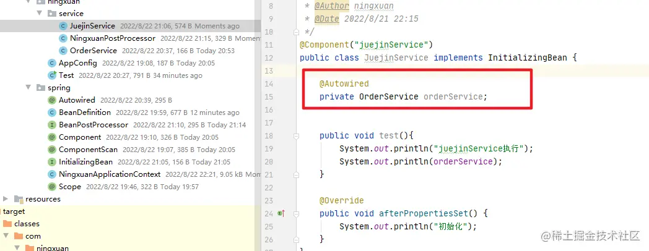Click the service package folder icon
Viewport: 649px width, 251px height.
point(52,14)
